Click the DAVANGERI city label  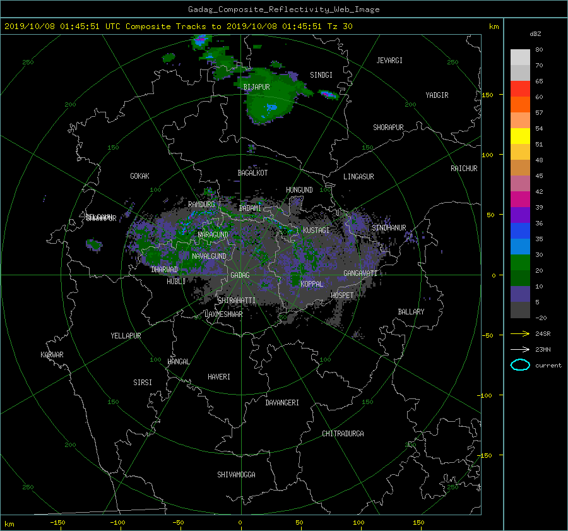[282, 403]
